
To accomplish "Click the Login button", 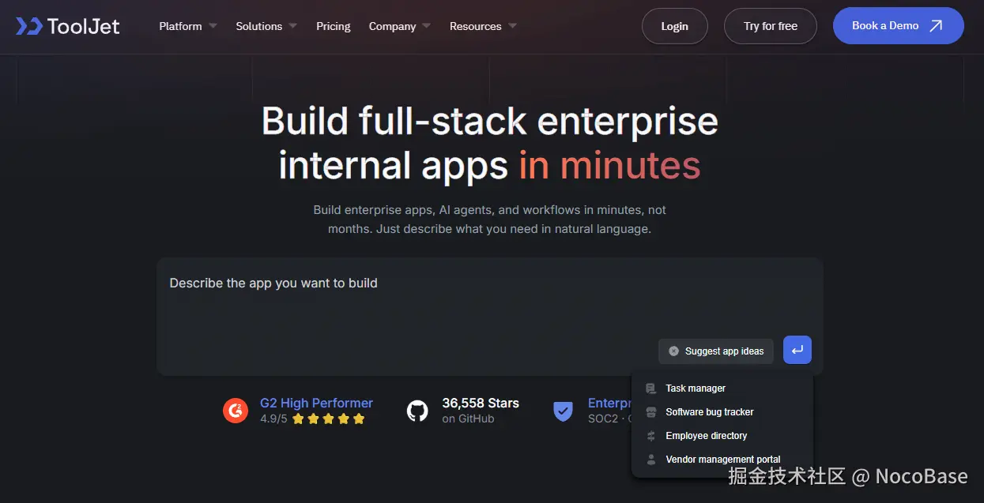I will (x=674, y=26).
